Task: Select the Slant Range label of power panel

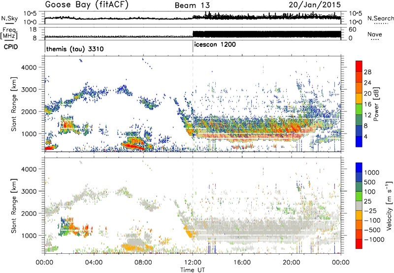Action: 14,104
